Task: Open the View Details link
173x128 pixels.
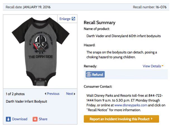Action: pos(152,66)
